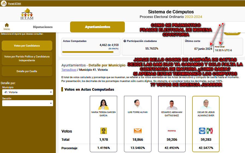The image size is (245, 153).
Task: Click the 42.4924% percentage value
Action: [x=172, y=148]
